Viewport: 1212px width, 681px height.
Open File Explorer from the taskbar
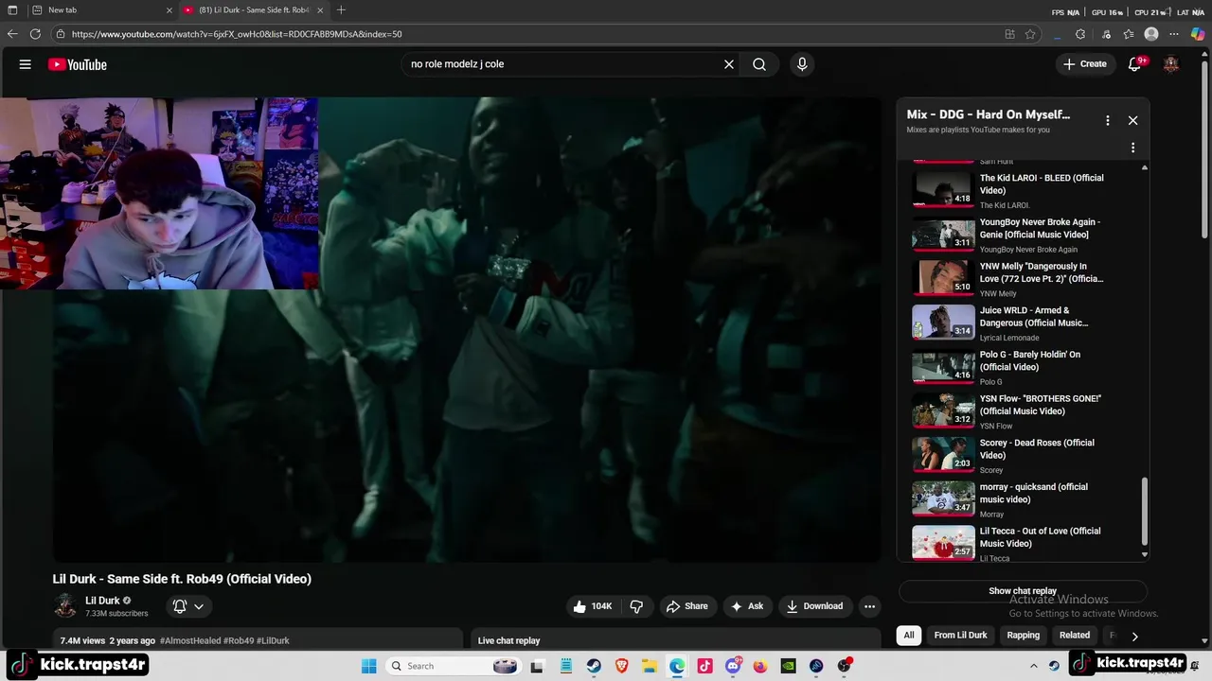[650, 666]
